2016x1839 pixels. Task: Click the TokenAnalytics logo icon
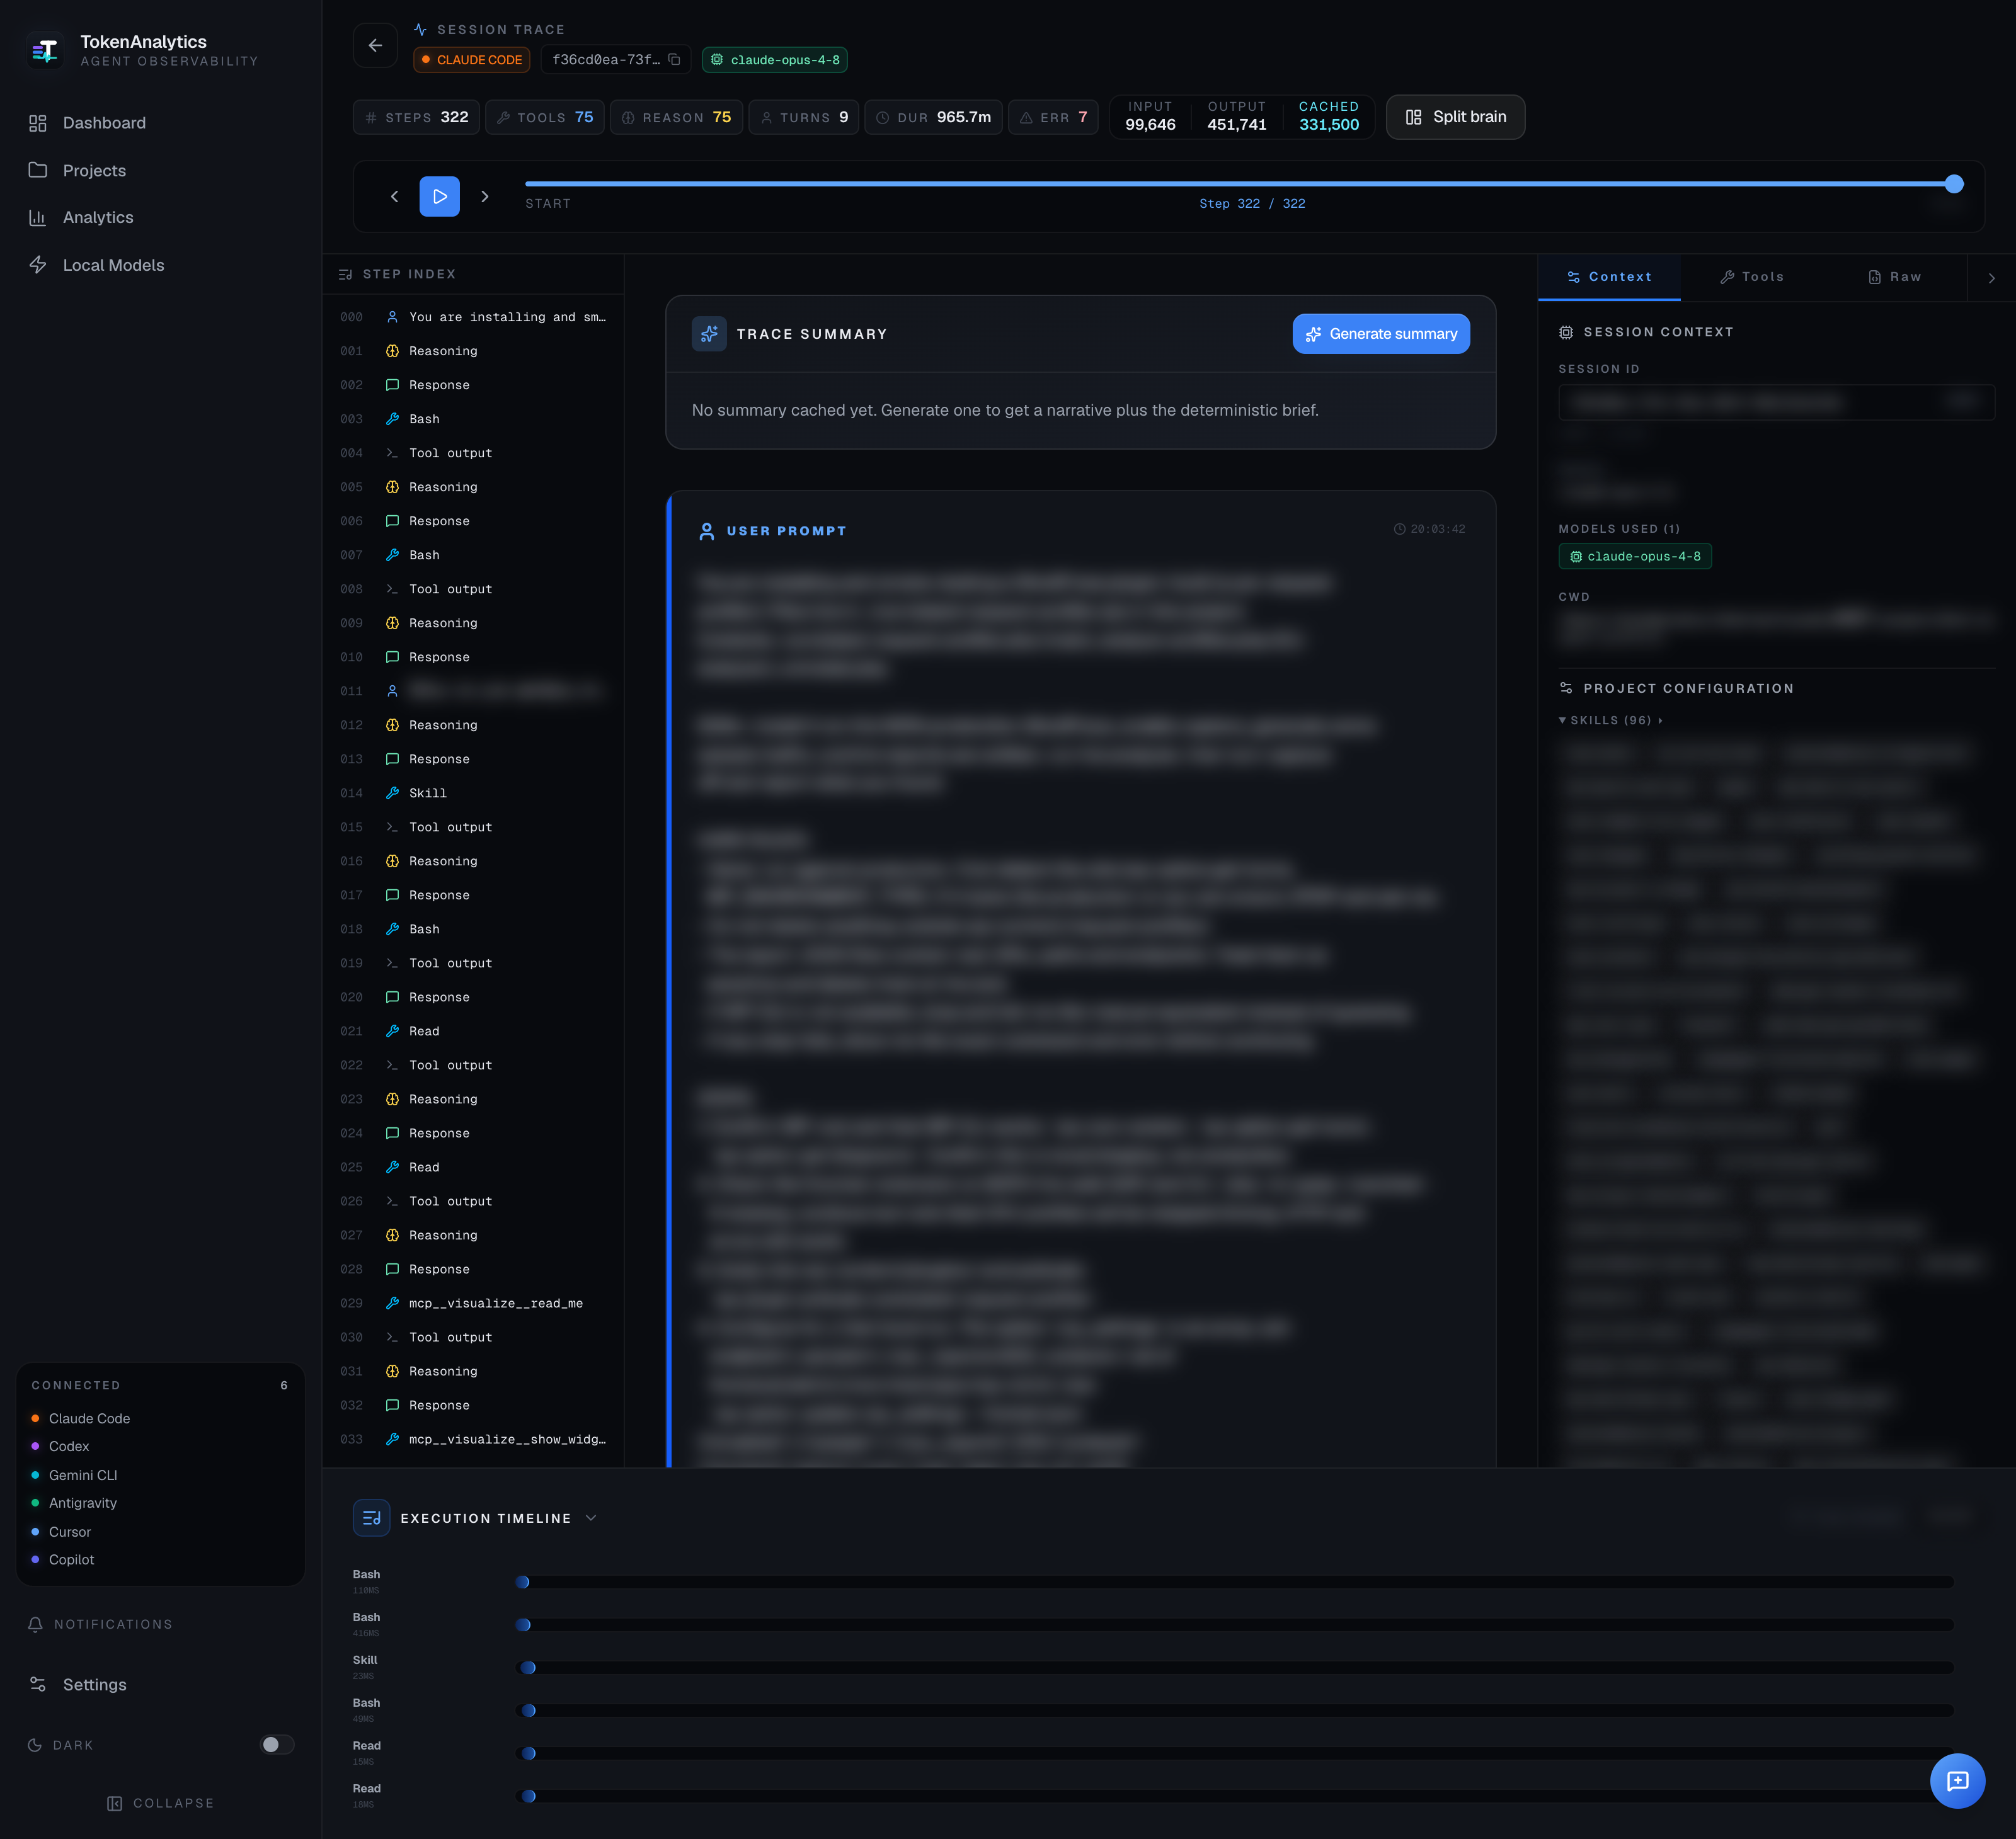[45, 50]
